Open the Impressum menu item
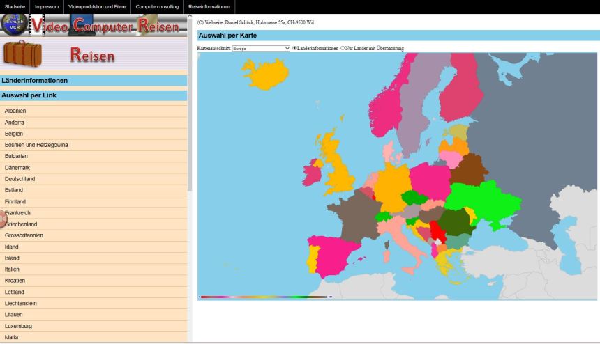This screenshot has width=600, height=344. pos(47,6)
